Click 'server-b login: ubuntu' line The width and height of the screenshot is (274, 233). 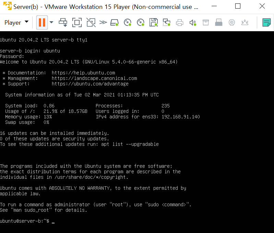30,51
